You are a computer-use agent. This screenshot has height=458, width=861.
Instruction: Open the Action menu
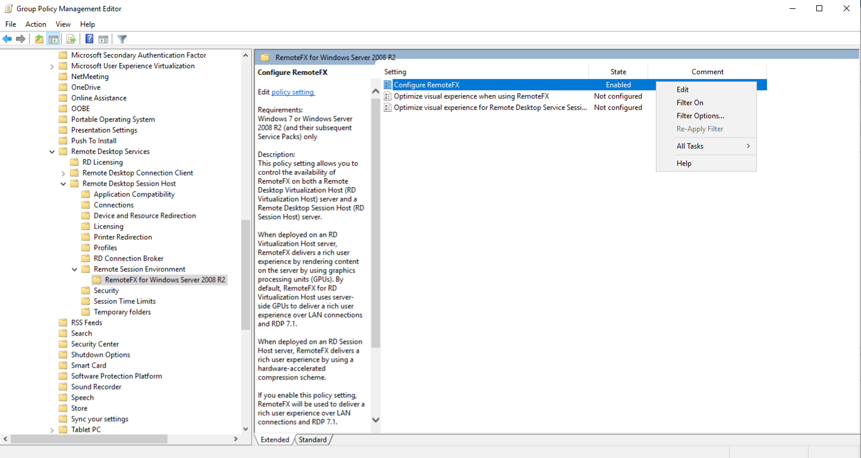click(x=36, y=24)
